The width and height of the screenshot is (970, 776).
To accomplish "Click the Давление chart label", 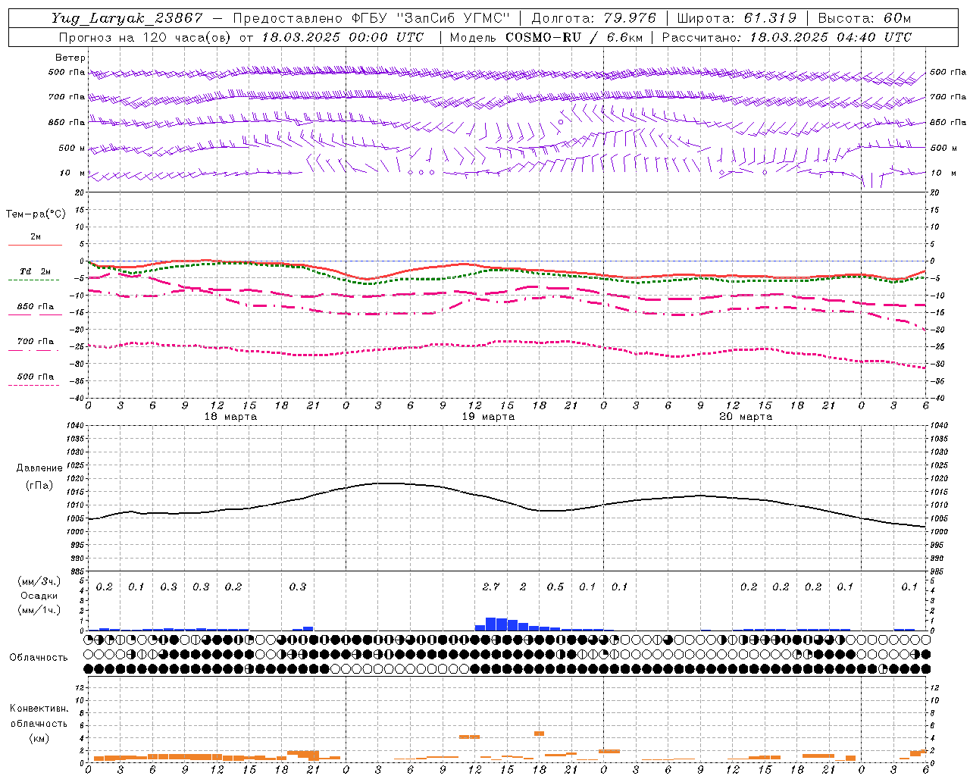I will [39, 468].
